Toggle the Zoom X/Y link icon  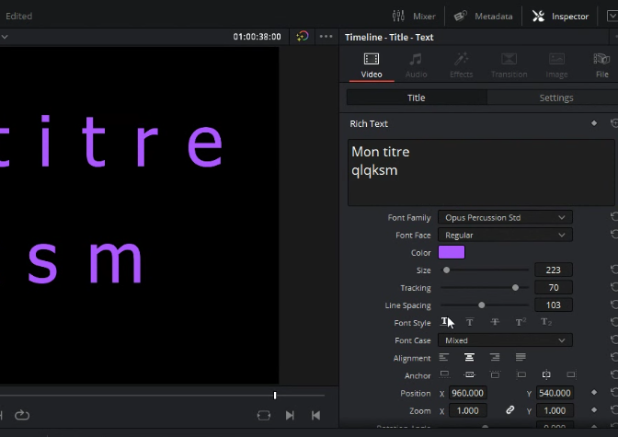click(x=510, y=410)
